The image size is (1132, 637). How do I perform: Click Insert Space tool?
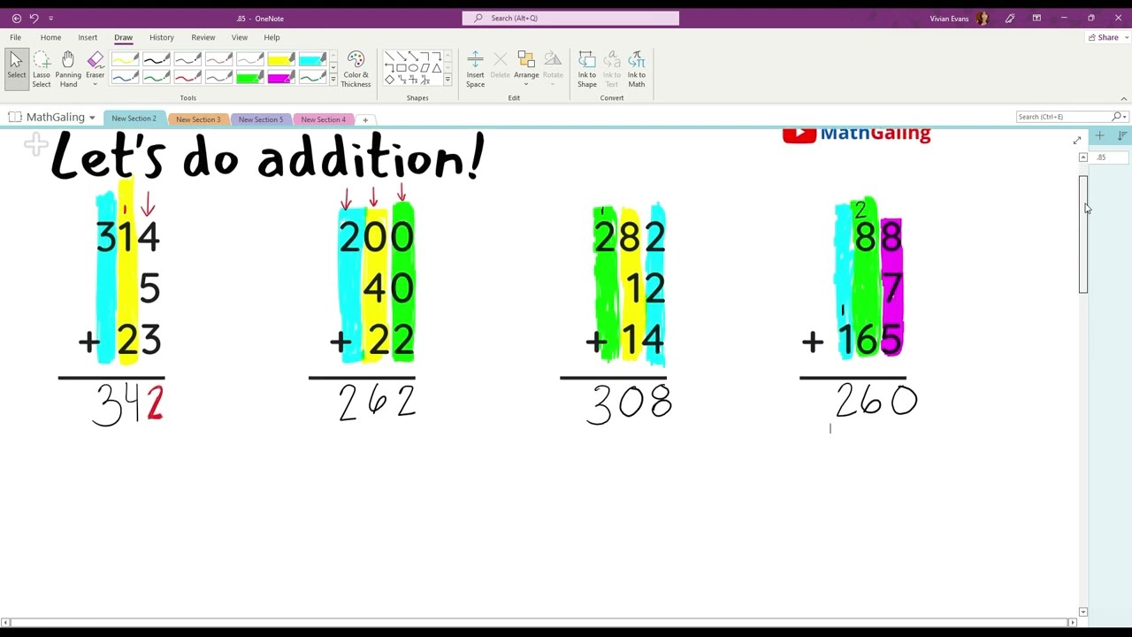475,68
